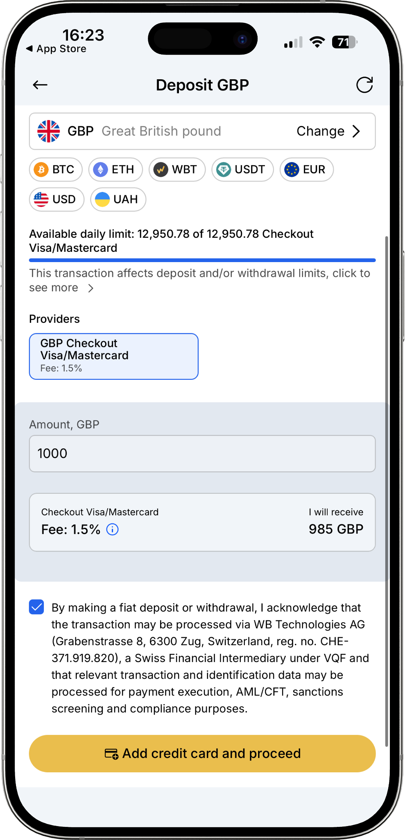Click the refresh icon in header
The height and width of the screenshot is (840, 405).
point(364,85)
